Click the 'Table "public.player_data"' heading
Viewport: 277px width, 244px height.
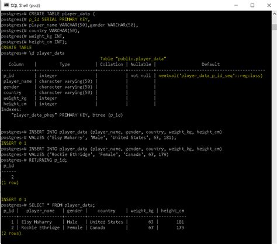133,59
